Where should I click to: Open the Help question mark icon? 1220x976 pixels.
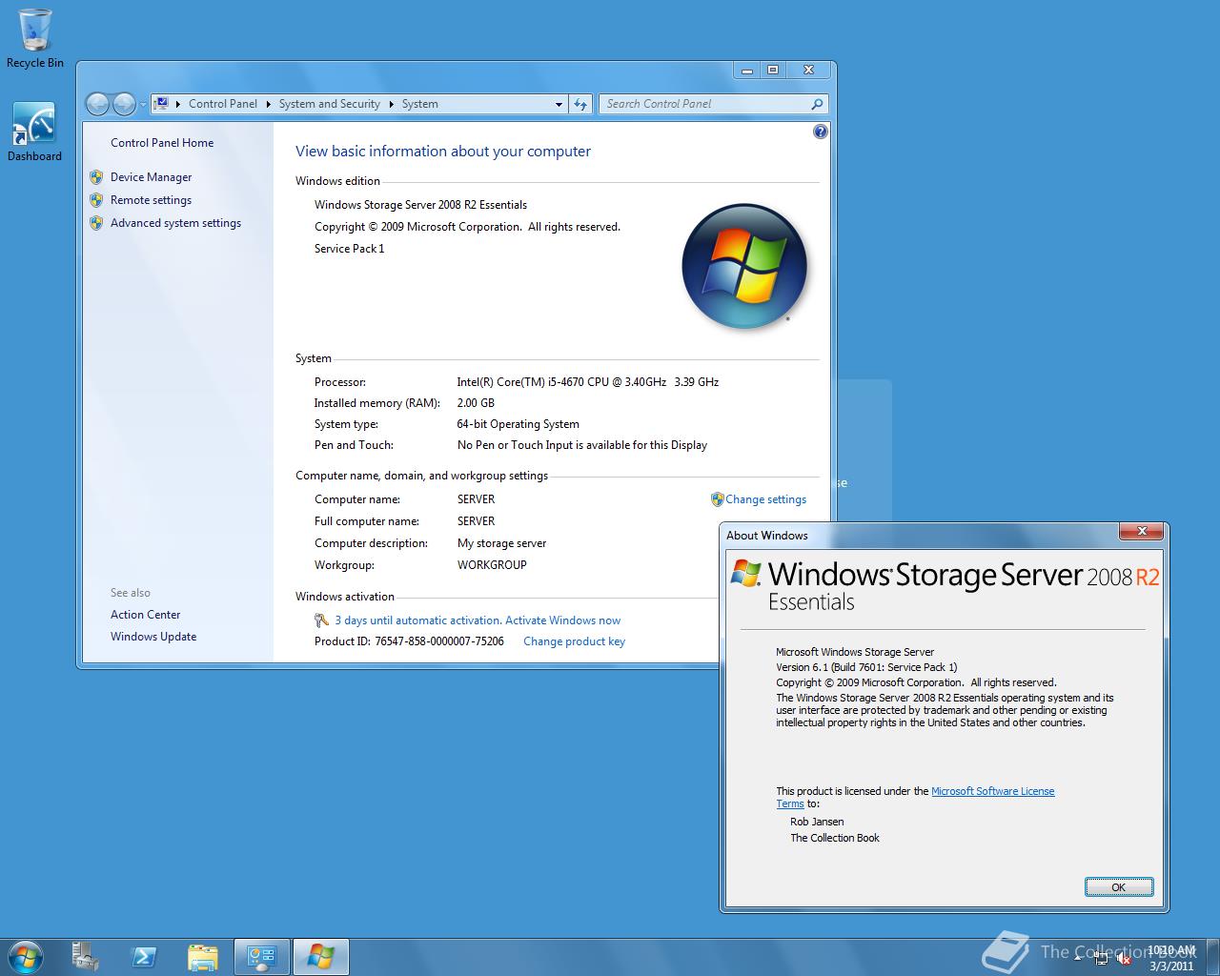coord(820,132)
